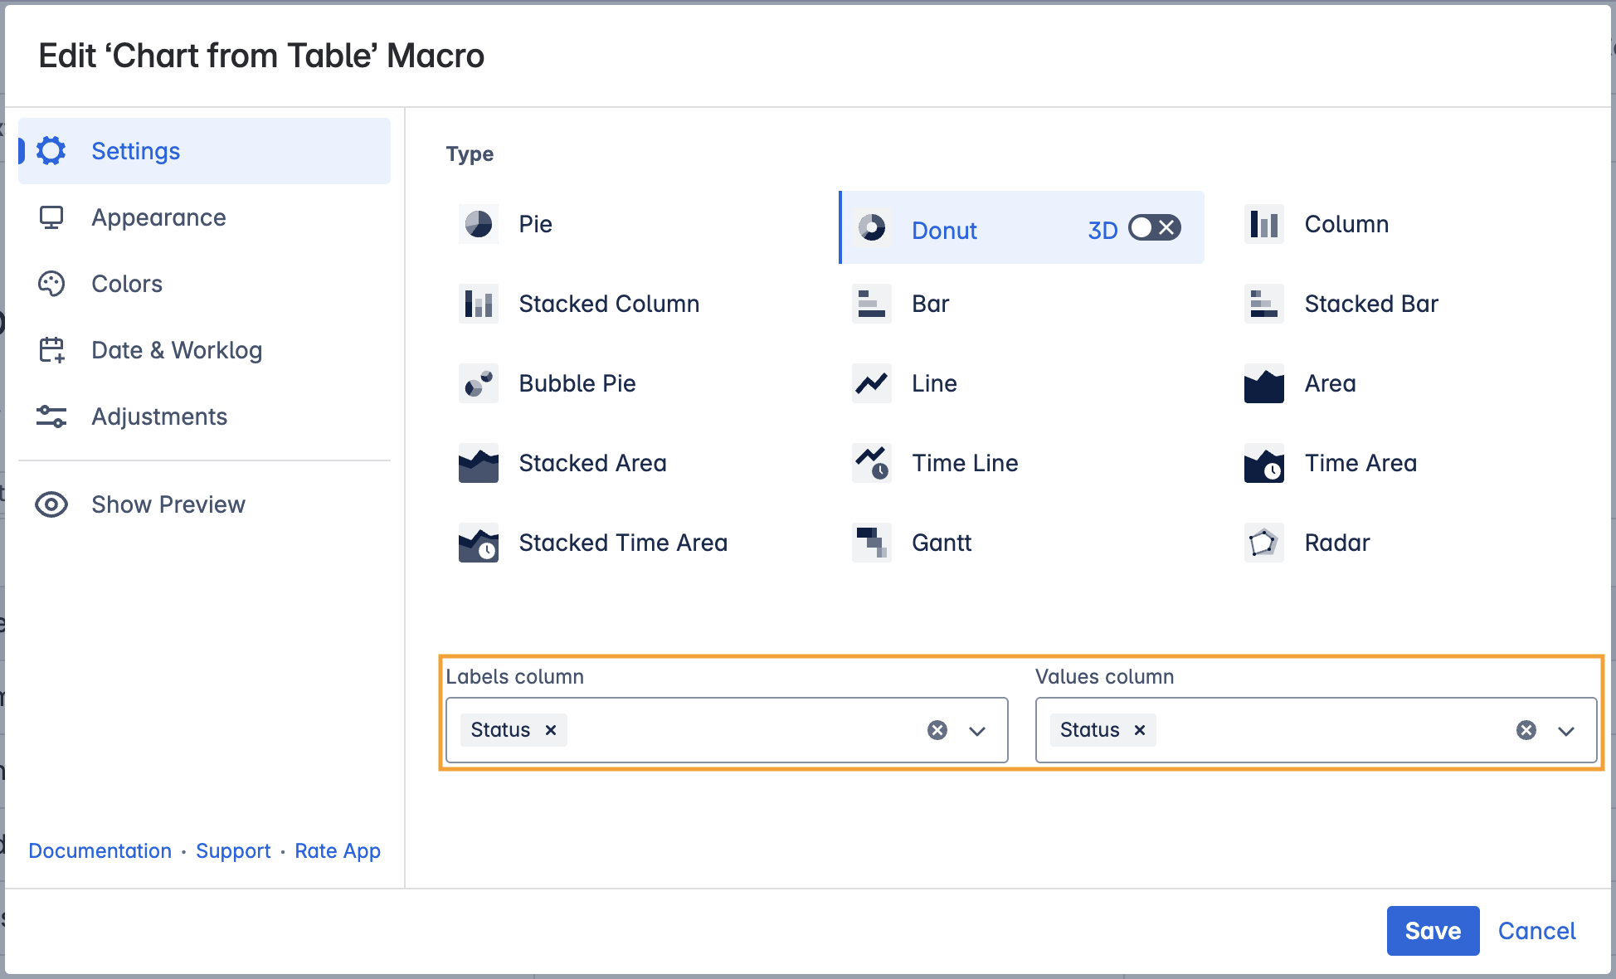1616x979 pixels.
Task: Open the Appearance tab
Action: pos(204,217)
